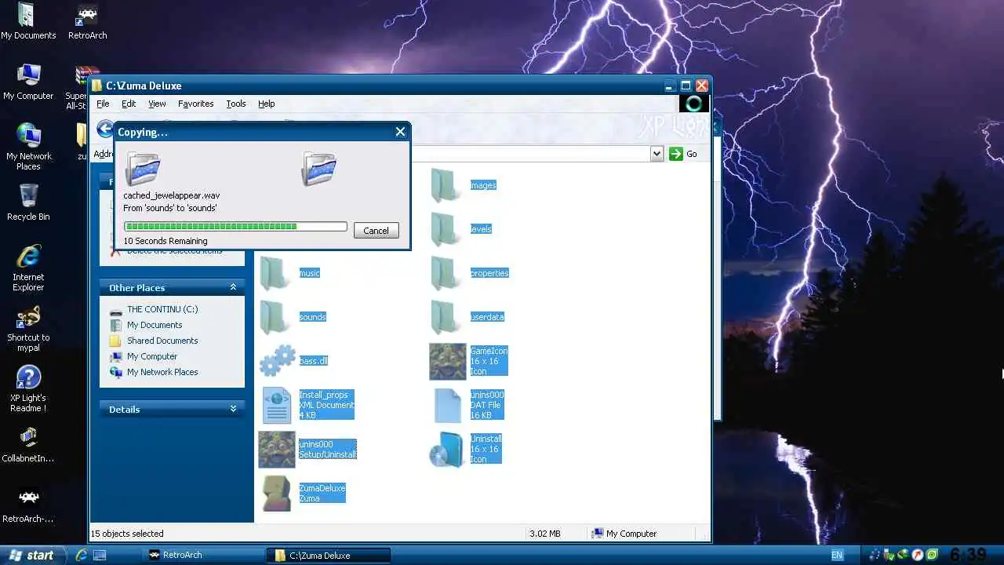This screenshot has height=565, width=1004.
Task: Click the 3.02 MB status bar text
Action: click(545, 534)
